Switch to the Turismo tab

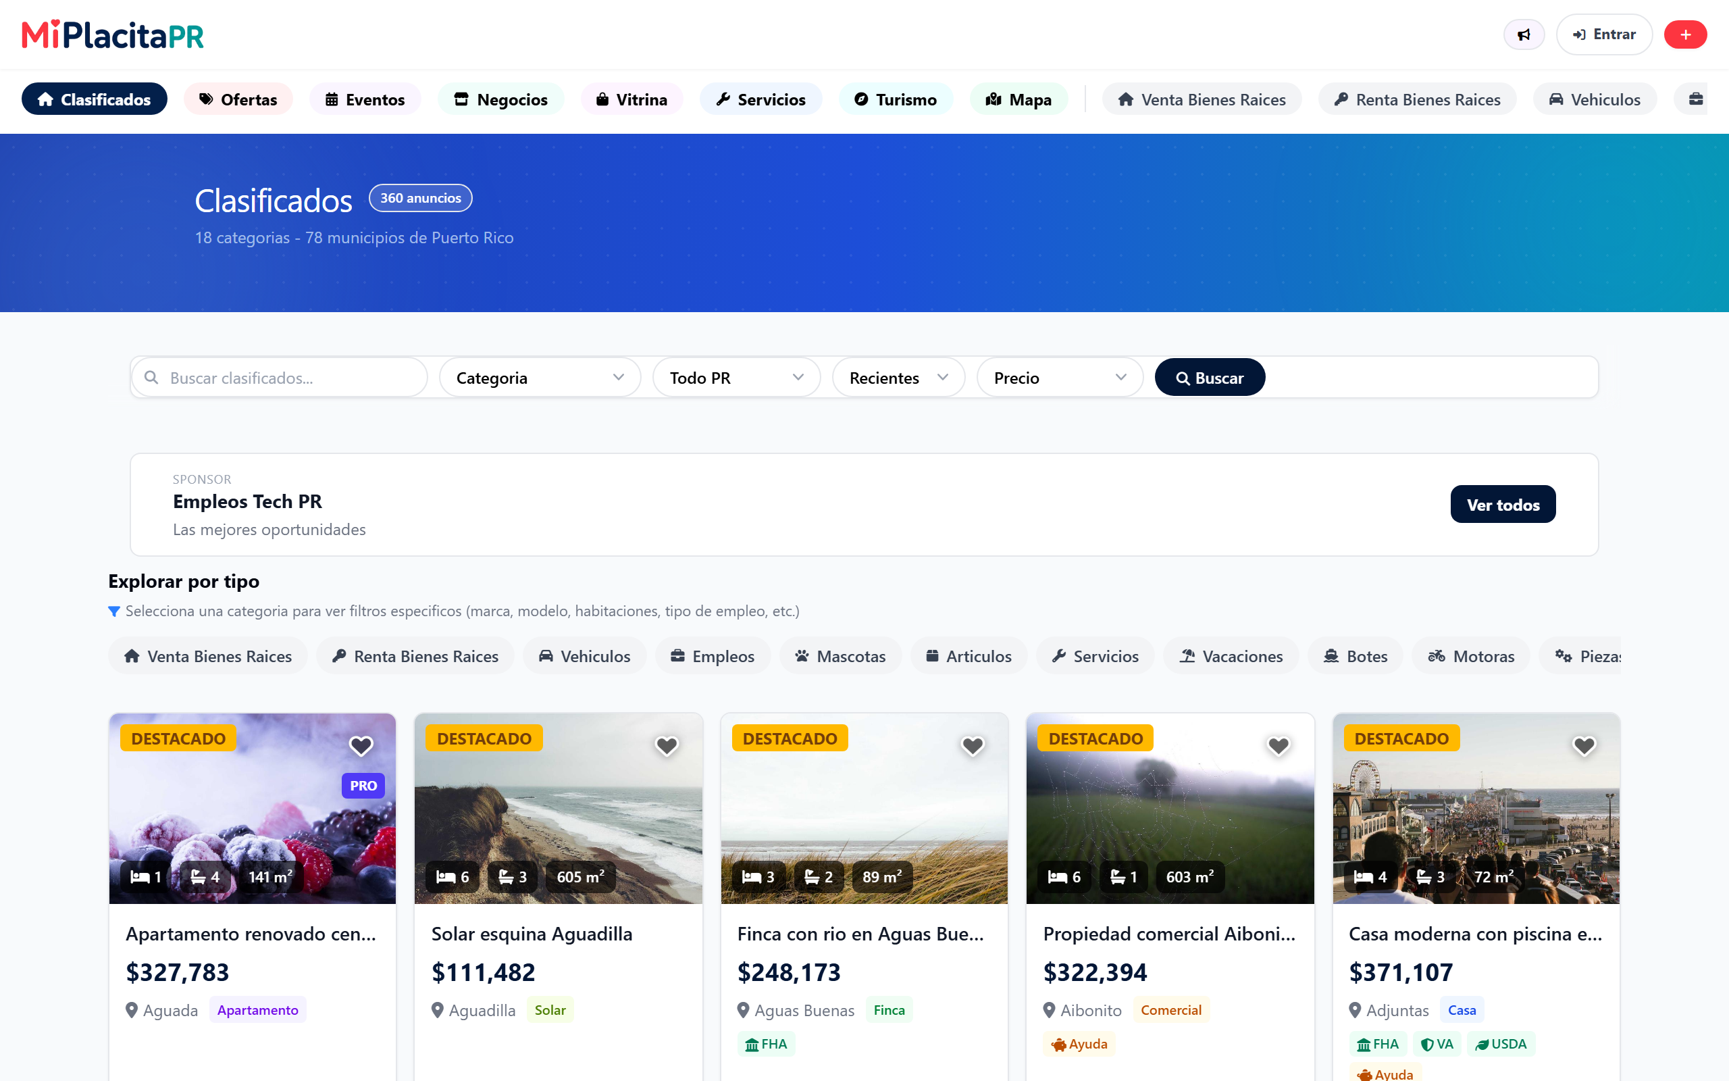click(x=896, y=99)
